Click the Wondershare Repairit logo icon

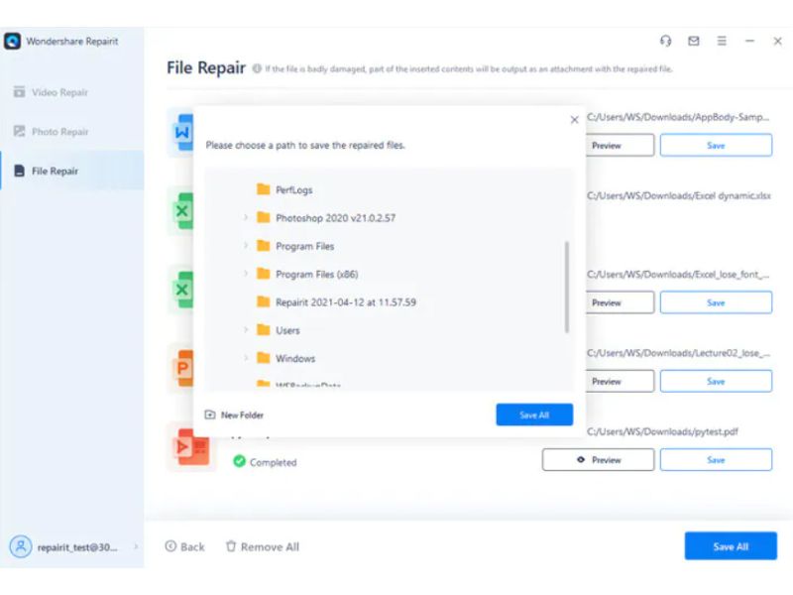tap(12, 41)
